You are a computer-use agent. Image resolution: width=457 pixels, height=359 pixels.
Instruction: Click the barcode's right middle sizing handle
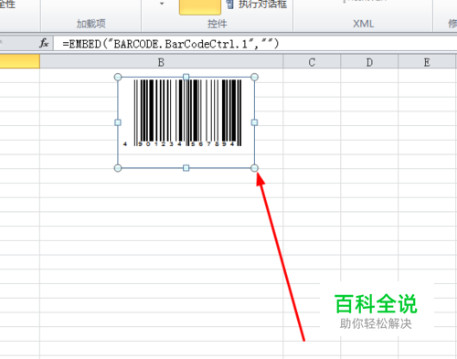point(254,122)
